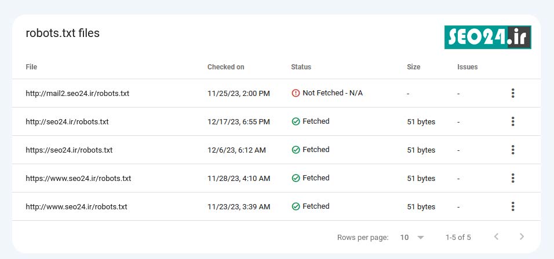Select the rows per page value 10

click(404, 238)
